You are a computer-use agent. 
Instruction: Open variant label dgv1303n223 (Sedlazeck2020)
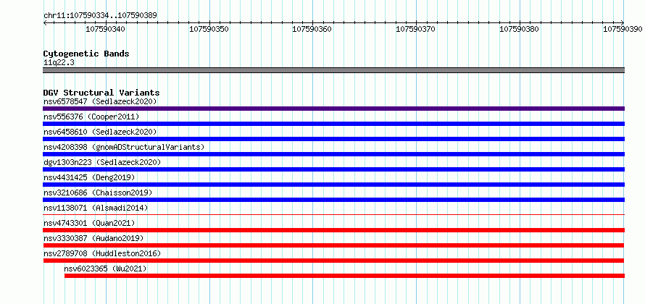[102, 162]
